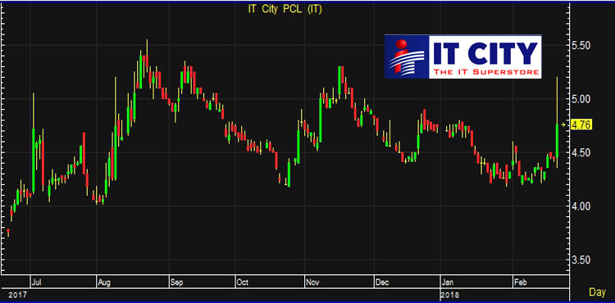Select the Jul month label
The height and width of the screenshot is (303, 615).
click(x=36, y=282)
